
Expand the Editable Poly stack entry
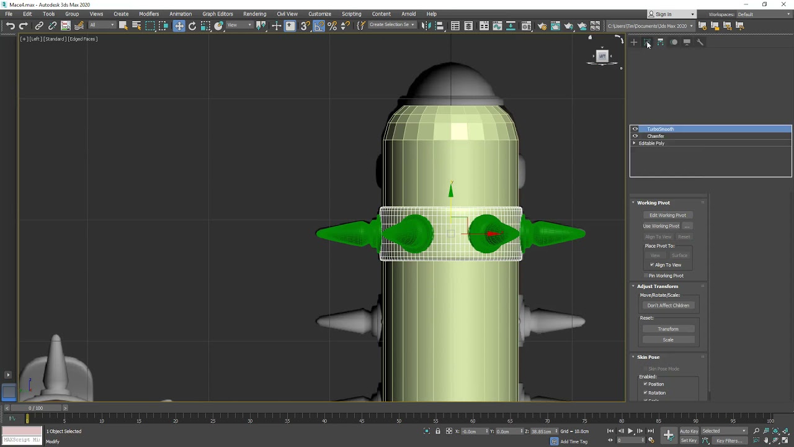(634, 143)
